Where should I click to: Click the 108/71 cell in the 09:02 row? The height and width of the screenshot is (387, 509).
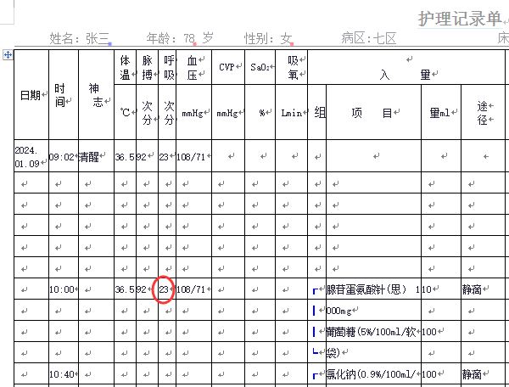193,156
